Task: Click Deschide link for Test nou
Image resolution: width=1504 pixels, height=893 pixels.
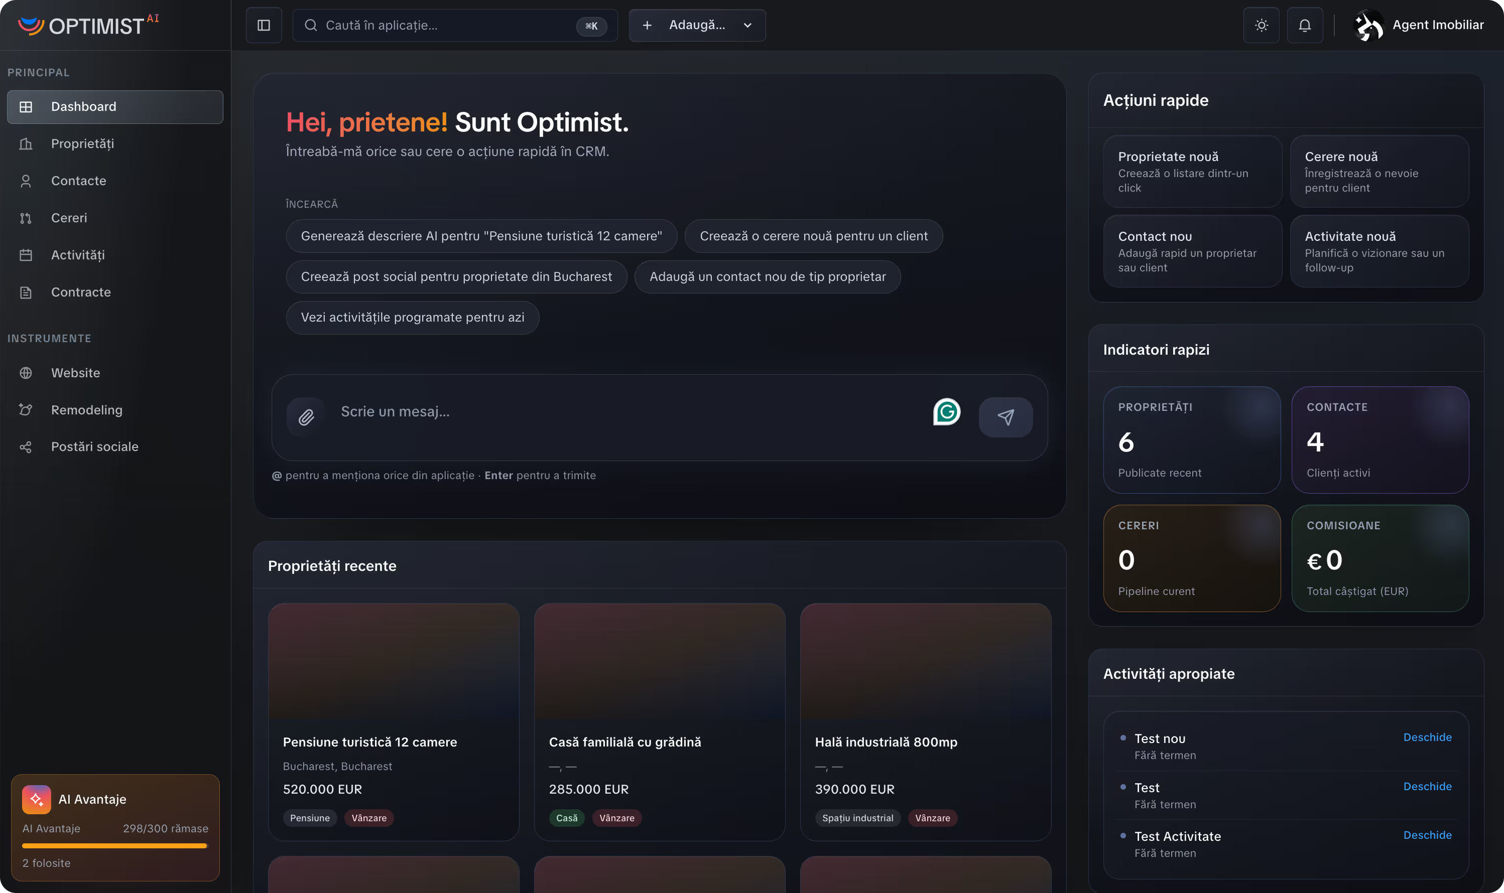Action: coord(1427,737)
